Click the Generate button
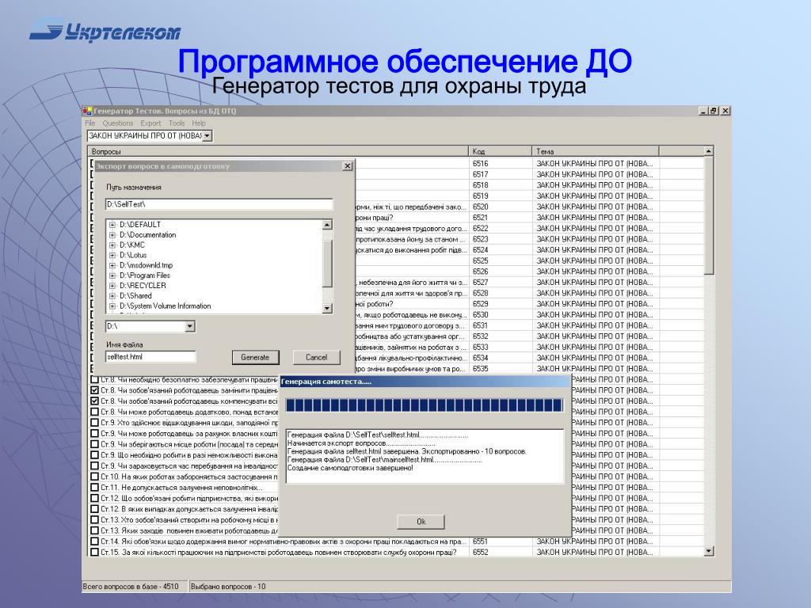The height and width of the screenshot is (608, 811). pos(255,357)
